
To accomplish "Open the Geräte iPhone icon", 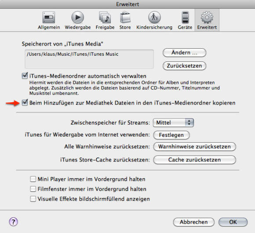I will point(185,17).
